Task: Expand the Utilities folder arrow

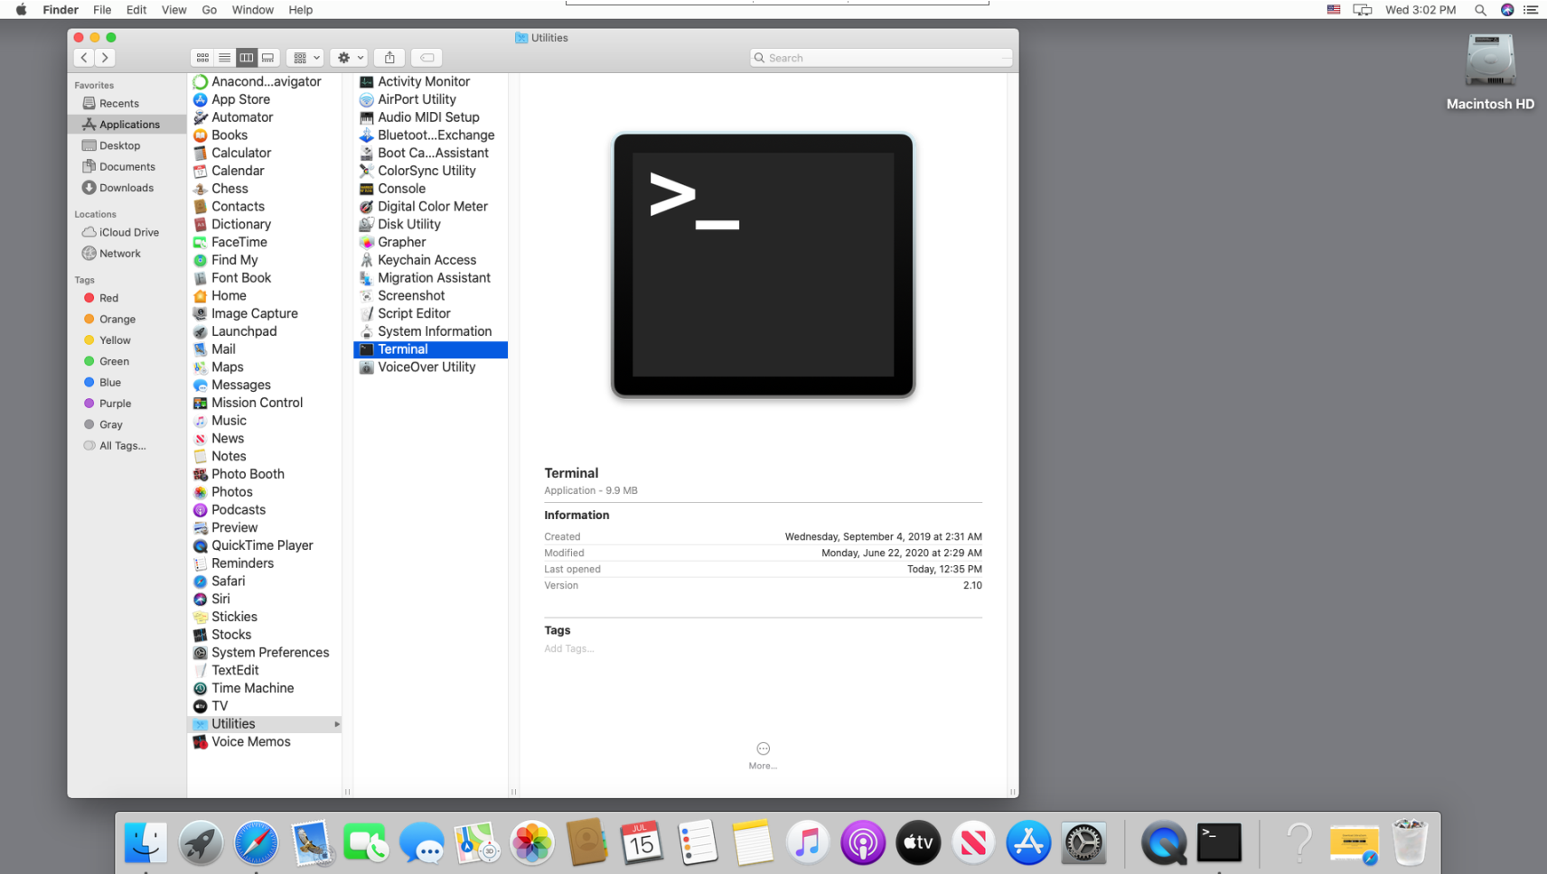Action: click(337, 724)
